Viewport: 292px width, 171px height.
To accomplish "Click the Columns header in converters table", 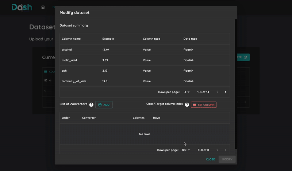I will (x=139, y=118).
